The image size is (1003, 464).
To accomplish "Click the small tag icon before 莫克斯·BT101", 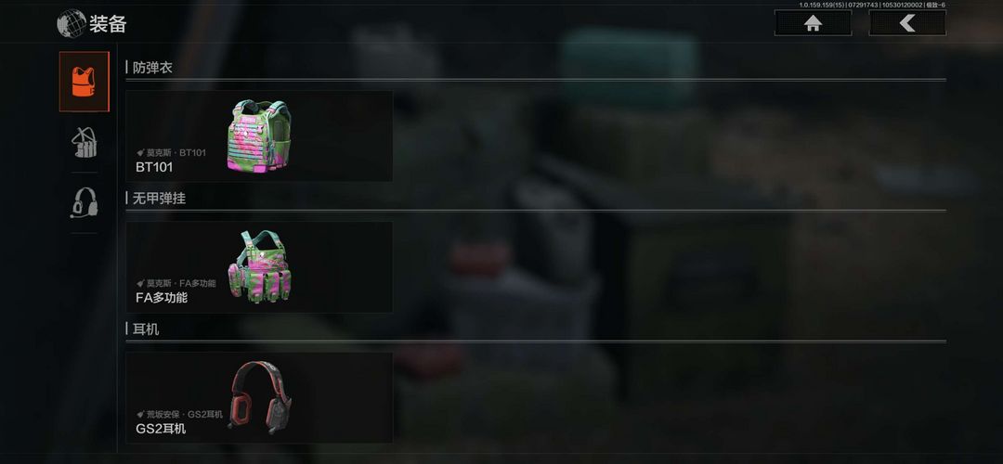I will tap(141, 153).
